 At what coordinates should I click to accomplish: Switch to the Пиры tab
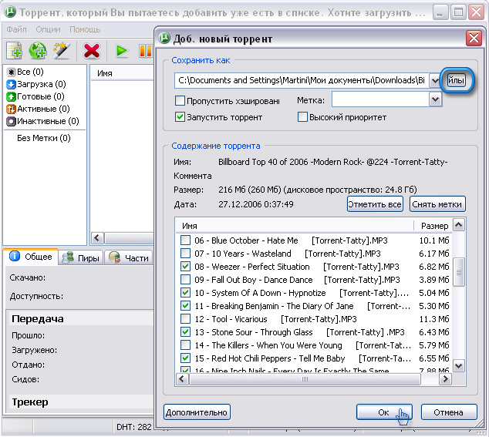pos(81,257)
